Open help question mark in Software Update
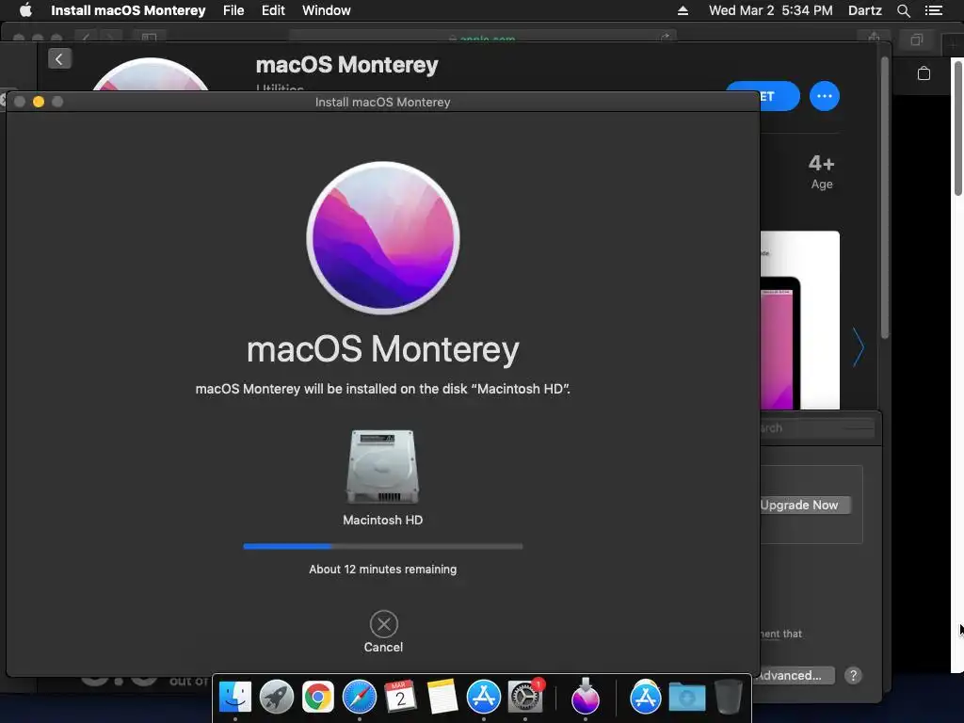 (853, 676)
